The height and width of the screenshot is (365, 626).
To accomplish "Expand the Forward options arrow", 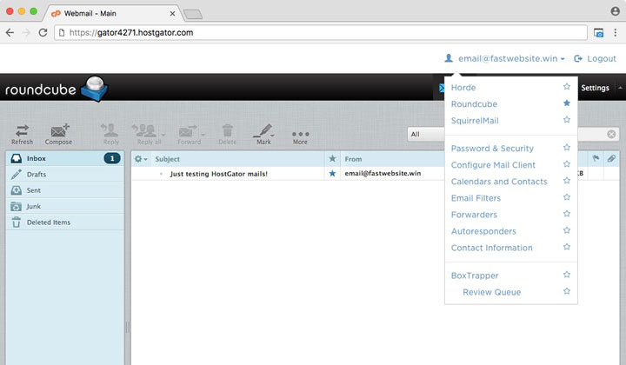I will [x=203, y=135].
